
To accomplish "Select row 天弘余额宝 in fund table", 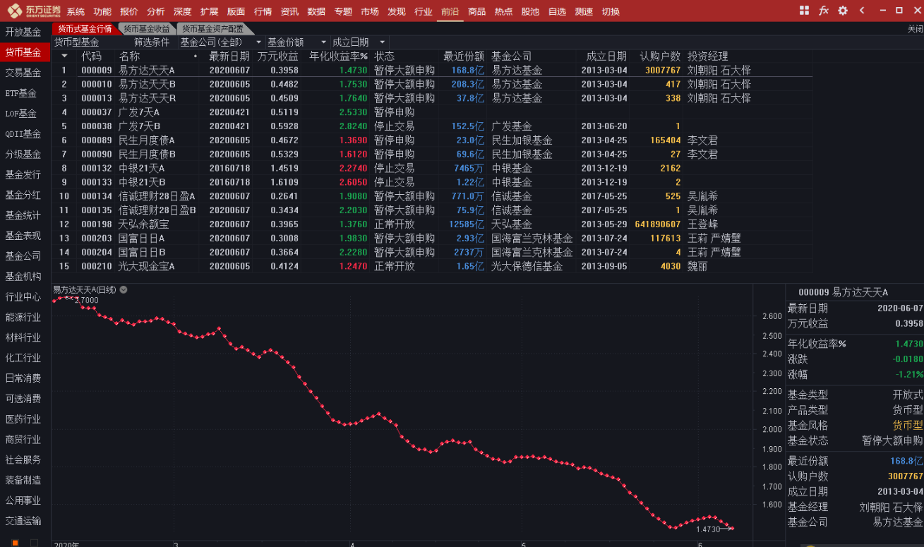I will click(x=432, y=224).
